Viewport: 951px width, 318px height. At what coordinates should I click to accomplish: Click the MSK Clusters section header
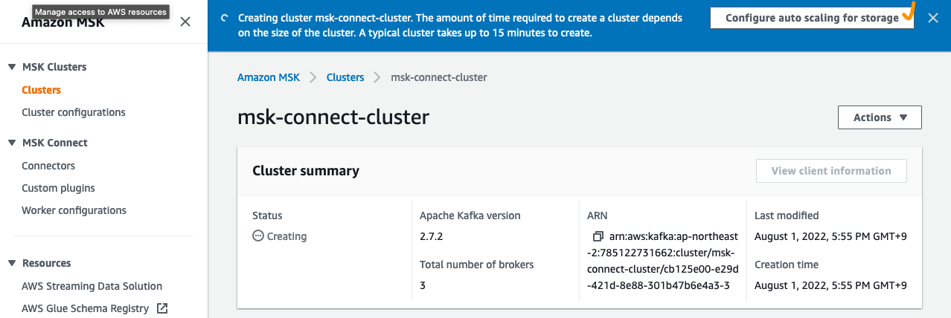[54, 67]
